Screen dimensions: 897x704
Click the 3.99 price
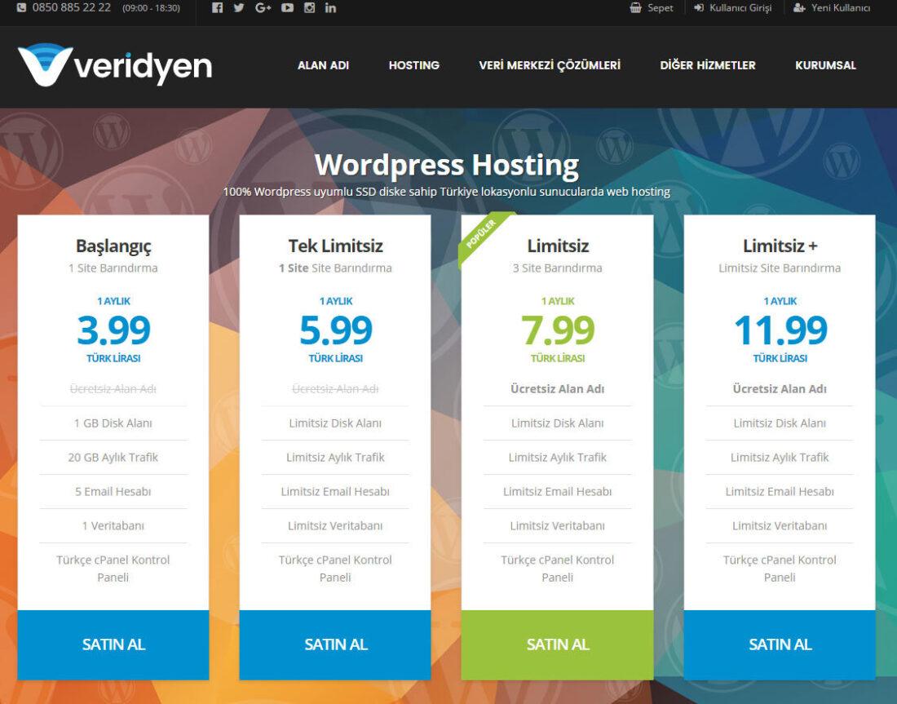tap(113, 330)
